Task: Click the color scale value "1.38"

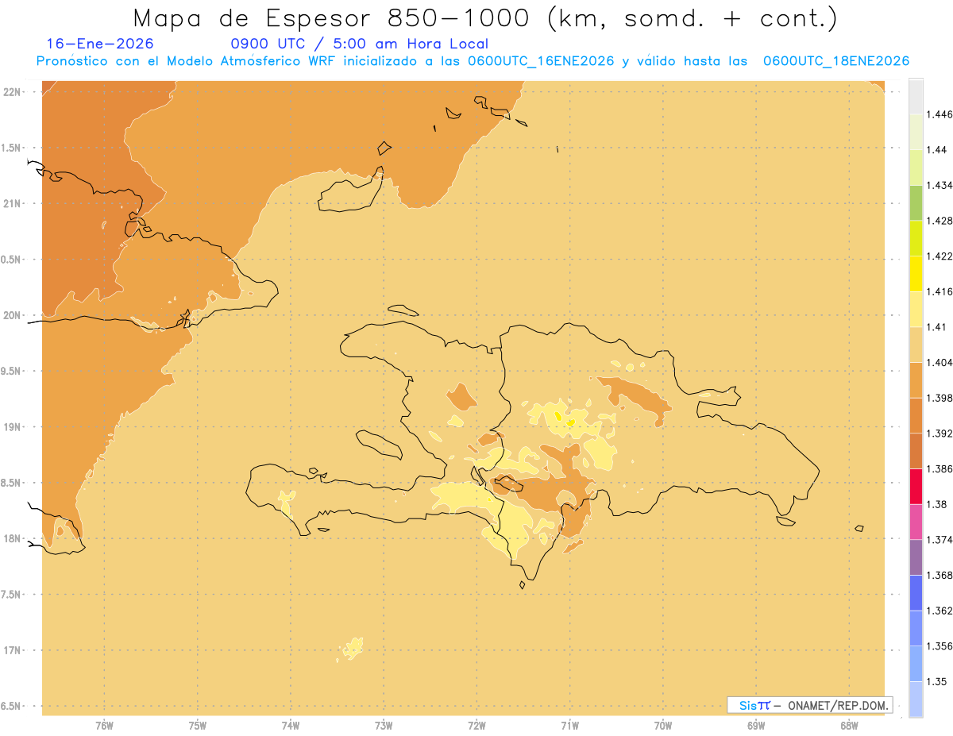Action: point(937,504)
